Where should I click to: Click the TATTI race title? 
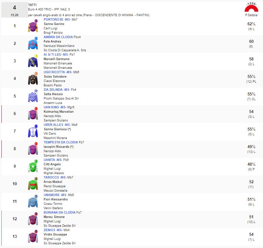(32, 5)
